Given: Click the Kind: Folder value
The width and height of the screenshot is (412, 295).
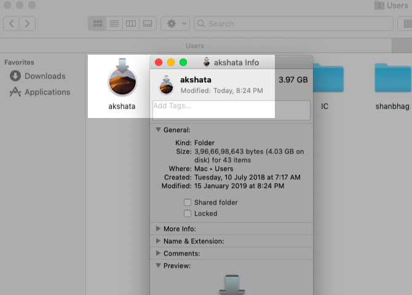Looking at the screenshot, I should click(x=204, y=143).
